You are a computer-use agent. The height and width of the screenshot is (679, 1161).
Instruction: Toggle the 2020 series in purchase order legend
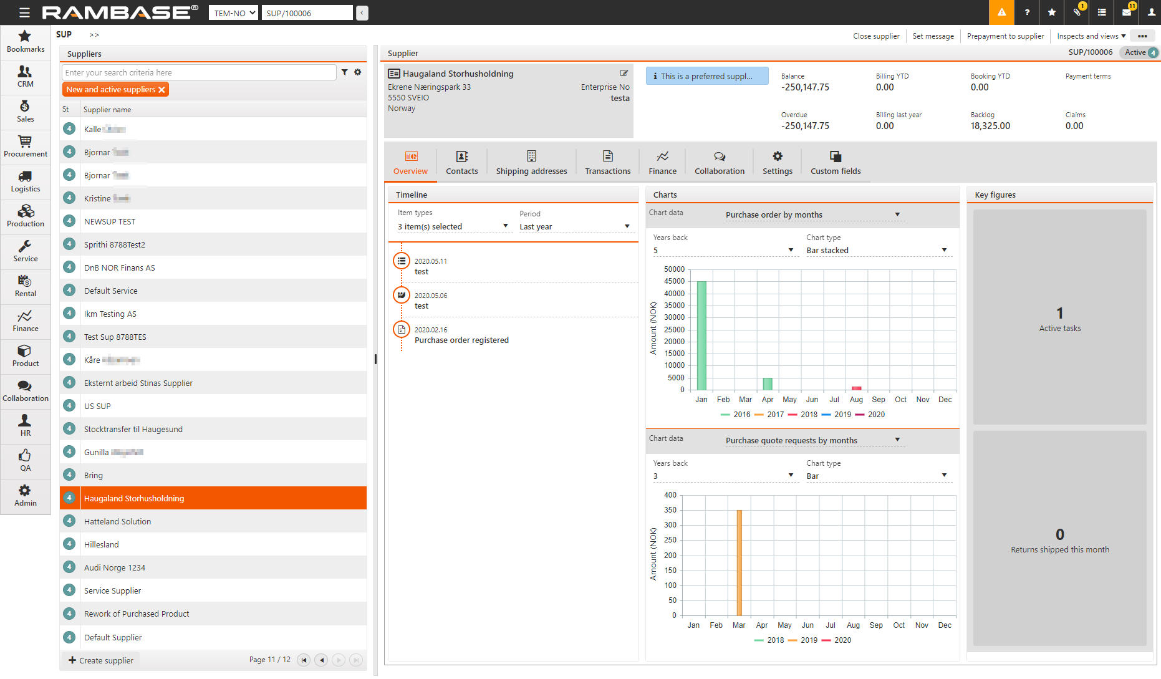870,414
